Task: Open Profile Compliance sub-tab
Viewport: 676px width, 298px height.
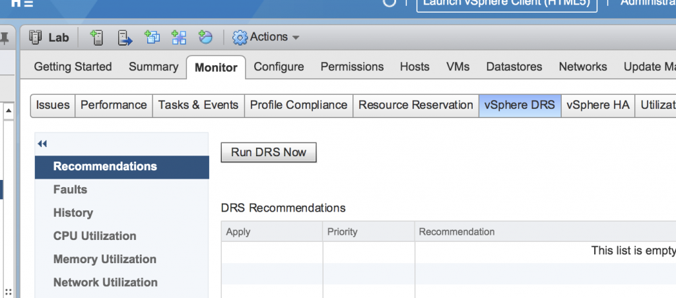Action: tap(299, 105)
